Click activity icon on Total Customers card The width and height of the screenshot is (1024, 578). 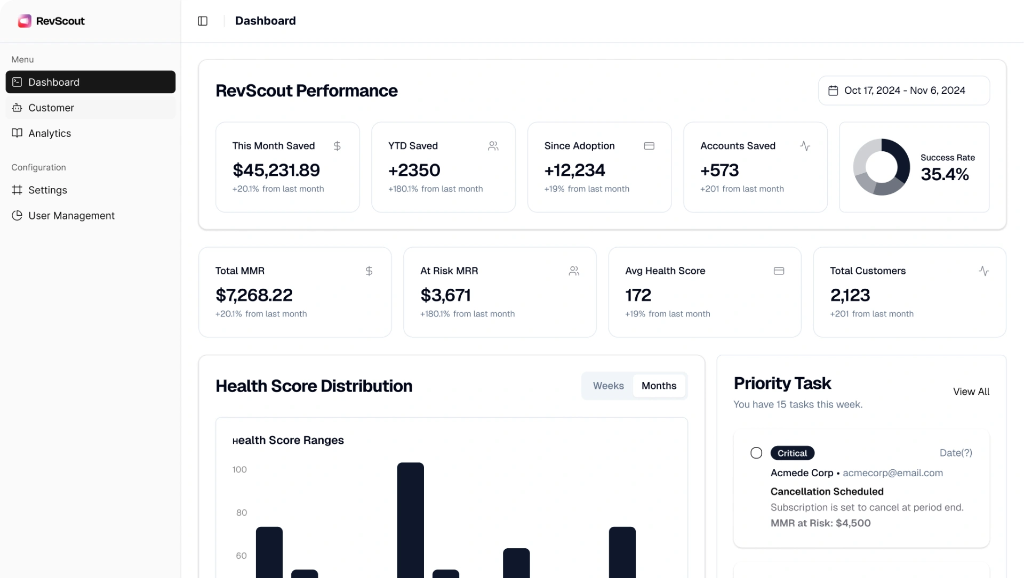click(x=984, y=271)
